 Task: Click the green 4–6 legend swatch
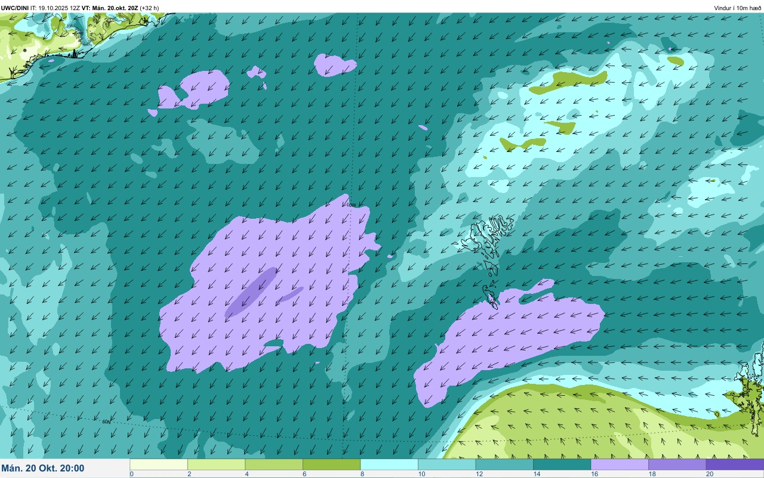(274, 464)
